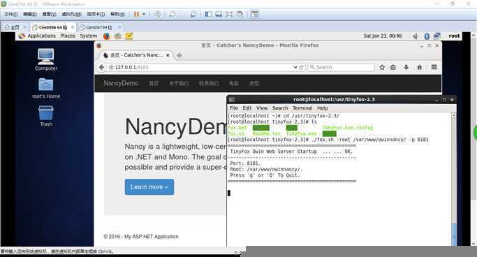Toggle the thumbnail bar toolbar icon

(219, 14)
